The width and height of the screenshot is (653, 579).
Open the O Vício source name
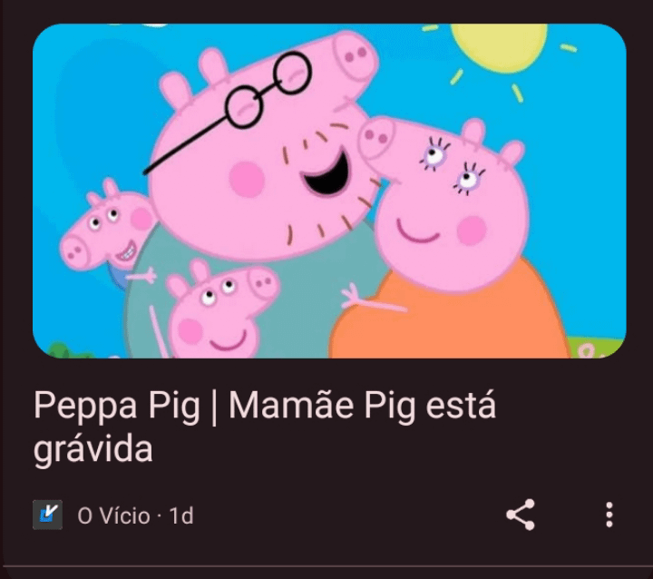[113, 516]
